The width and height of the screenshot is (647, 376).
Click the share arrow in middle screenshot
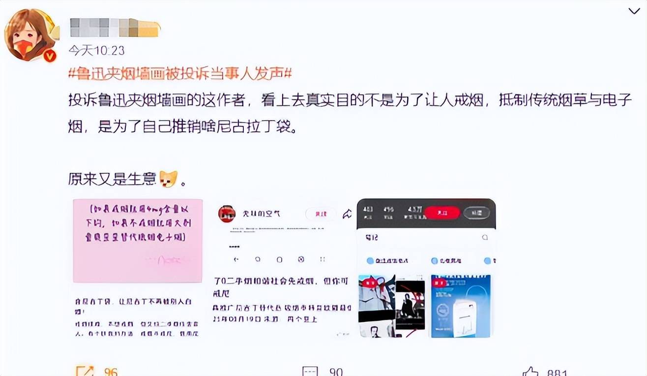coord(347,214)
